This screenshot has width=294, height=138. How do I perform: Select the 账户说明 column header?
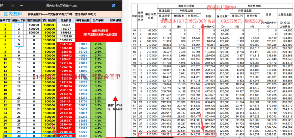point(115,20)
